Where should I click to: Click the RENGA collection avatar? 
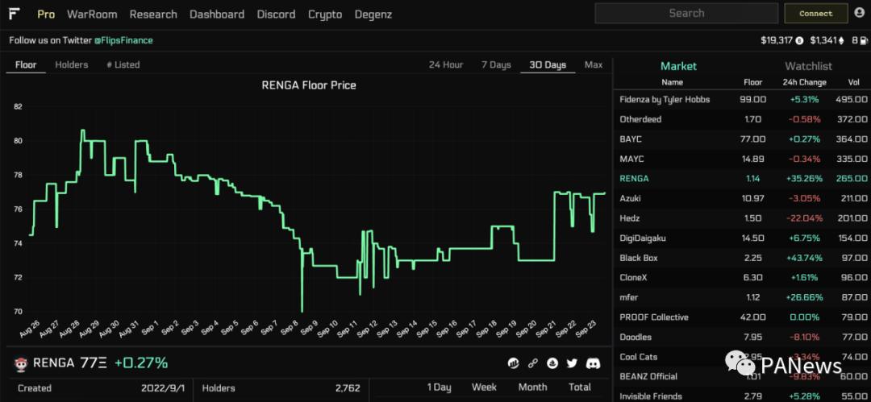click(20, 364)
